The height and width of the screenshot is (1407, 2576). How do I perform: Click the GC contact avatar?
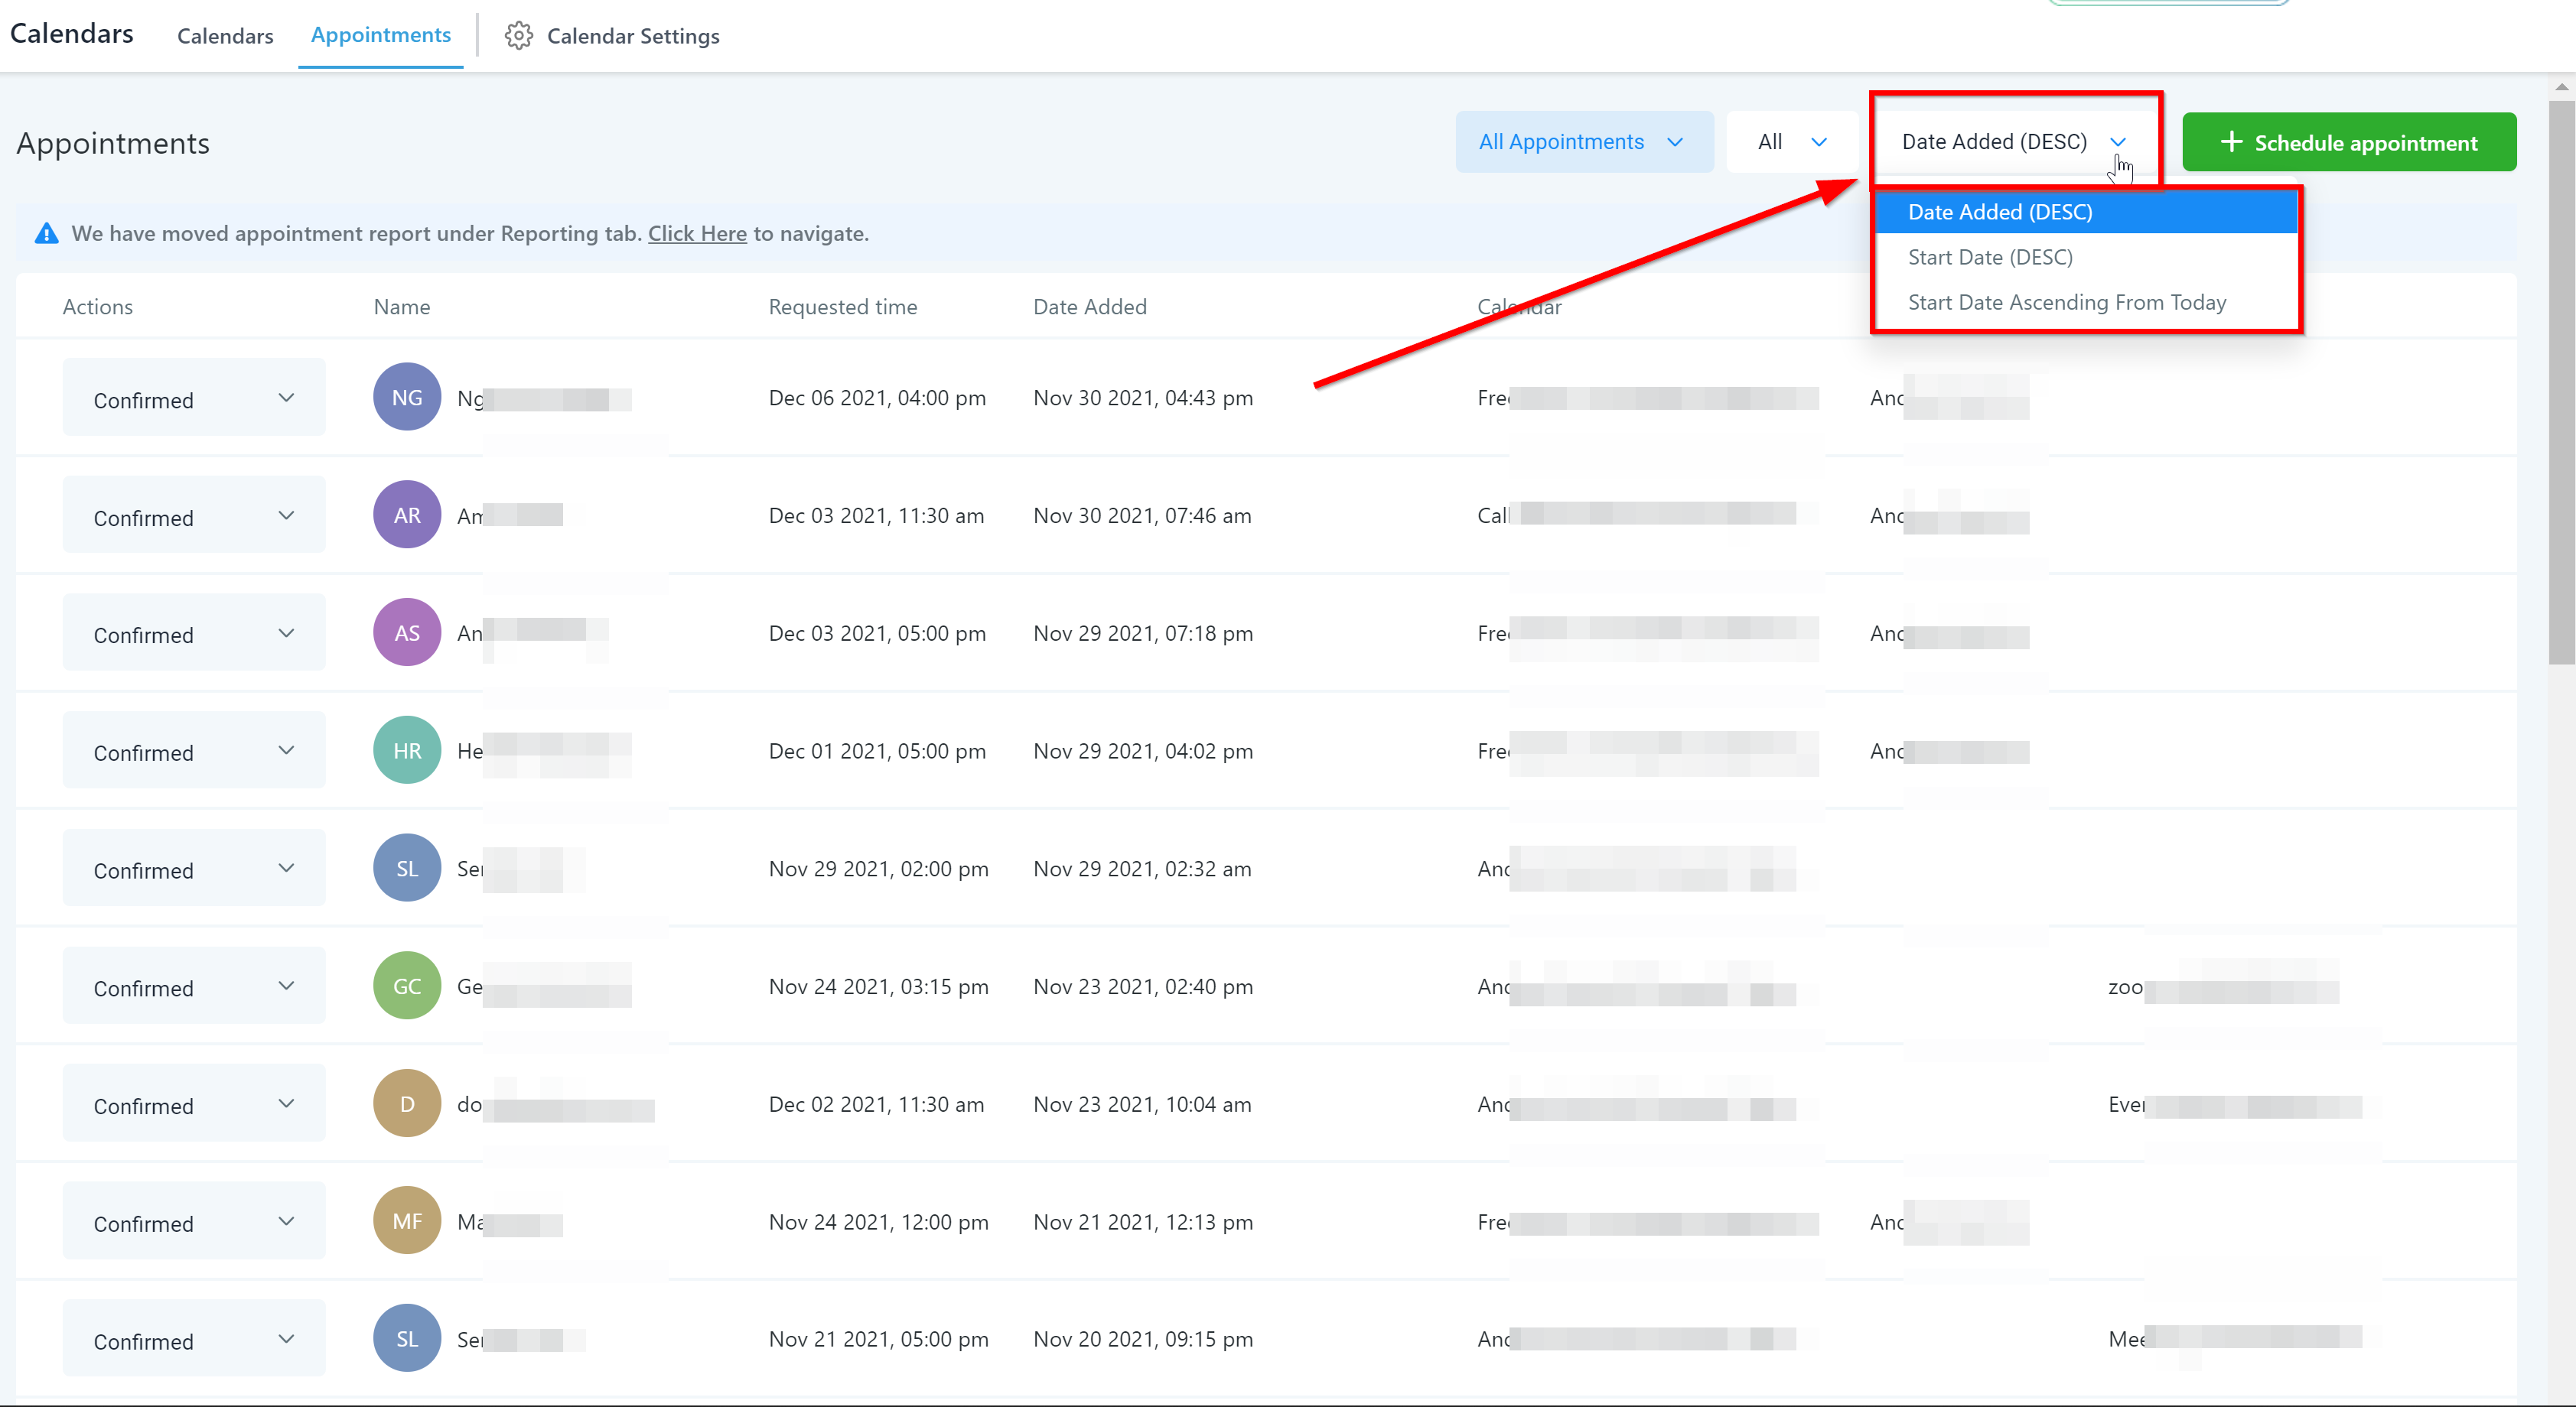click(x=406, y=986)
